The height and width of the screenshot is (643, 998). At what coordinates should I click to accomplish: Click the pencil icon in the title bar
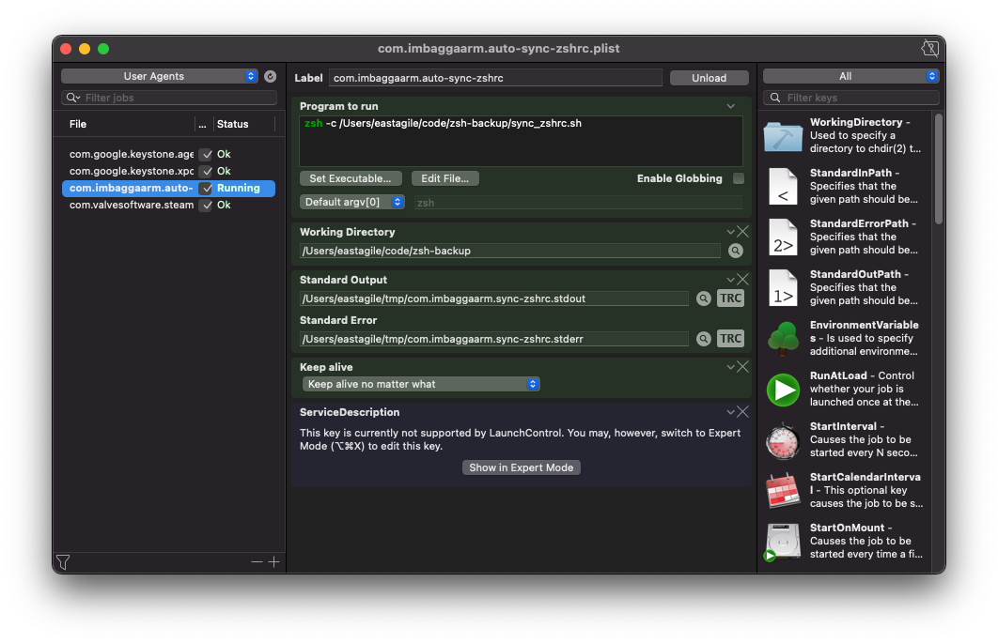pyautogui.click(x=928, y=48)
